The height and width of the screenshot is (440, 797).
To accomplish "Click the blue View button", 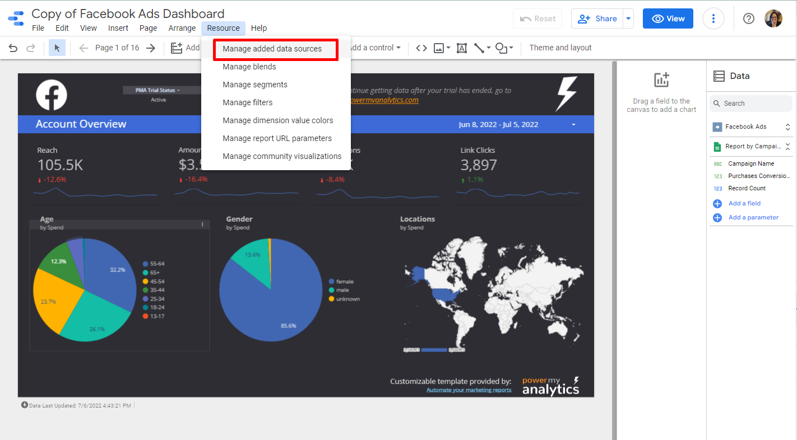I will click(x=668, y=18).
